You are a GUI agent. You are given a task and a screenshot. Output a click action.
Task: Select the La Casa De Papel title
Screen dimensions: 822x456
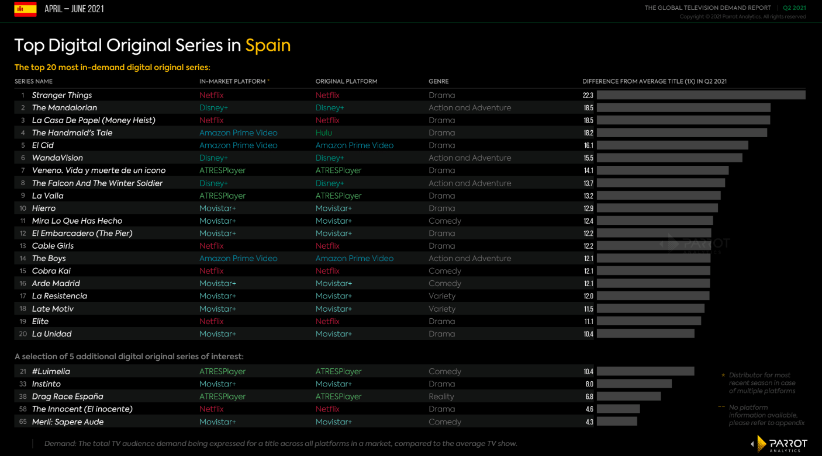click(94, 120)
